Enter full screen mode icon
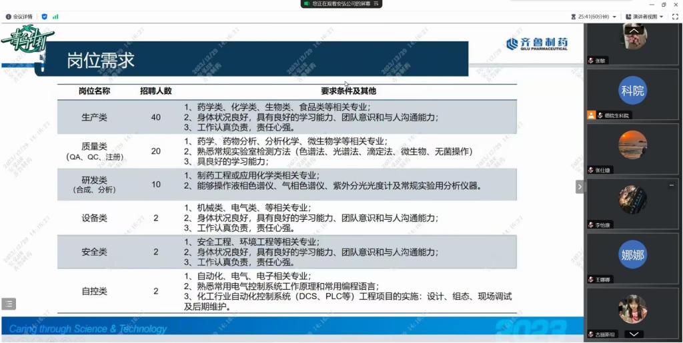Viewport: 683px width, 343px height. coord(674,17)
